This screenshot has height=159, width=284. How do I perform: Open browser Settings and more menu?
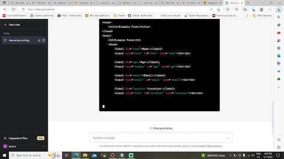pos(270,9)
